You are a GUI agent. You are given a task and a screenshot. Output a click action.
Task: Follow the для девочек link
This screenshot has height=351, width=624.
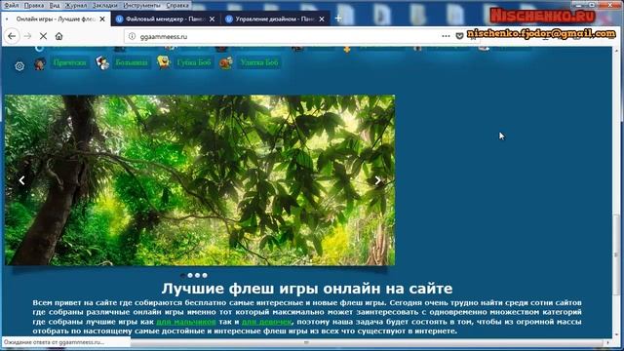[x=266, y=322]
